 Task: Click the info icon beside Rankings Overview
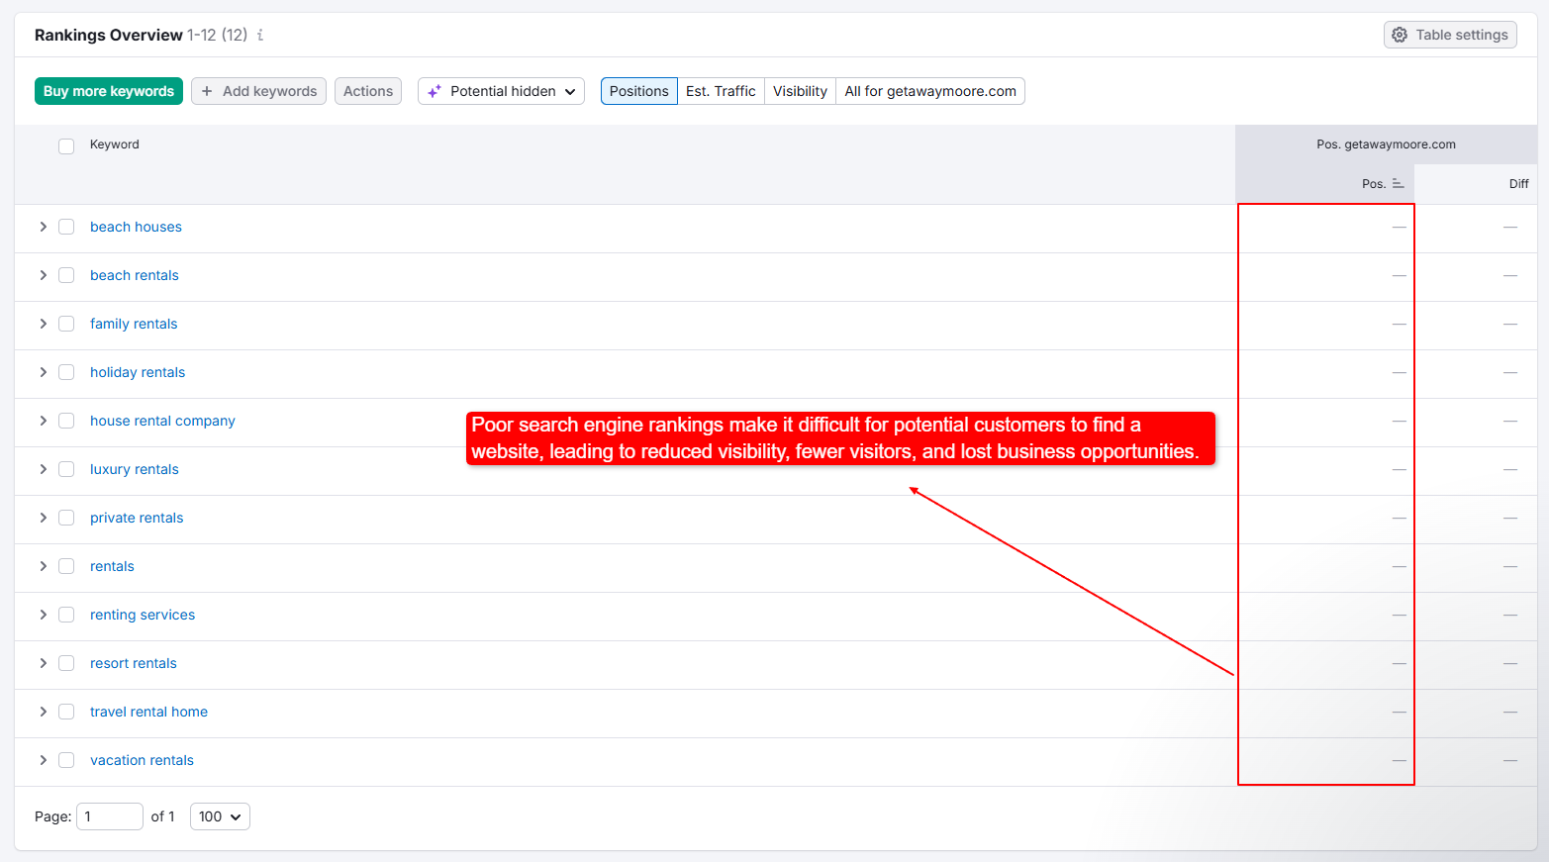point(260,35)
